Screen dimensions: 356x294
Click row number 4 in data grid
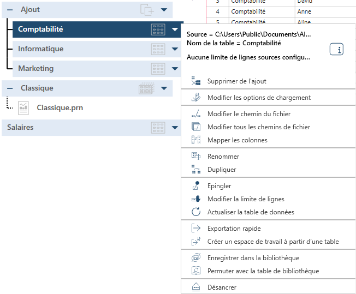point(217,11)
